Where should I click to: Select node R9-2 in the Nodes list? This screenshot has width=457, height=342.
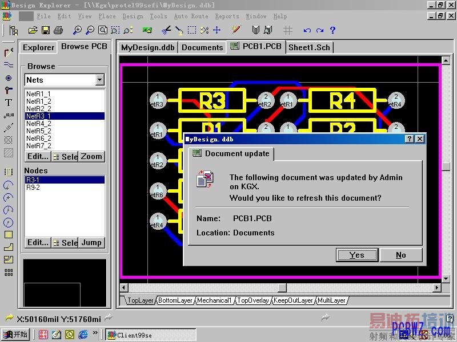[65, 188]
